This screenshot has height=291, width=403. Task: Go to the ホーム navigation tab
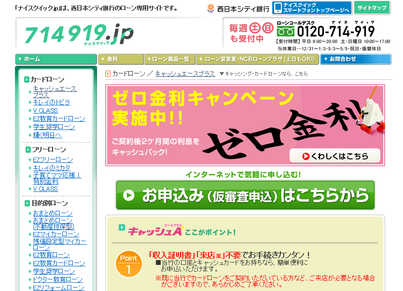[x=56, y=59]
